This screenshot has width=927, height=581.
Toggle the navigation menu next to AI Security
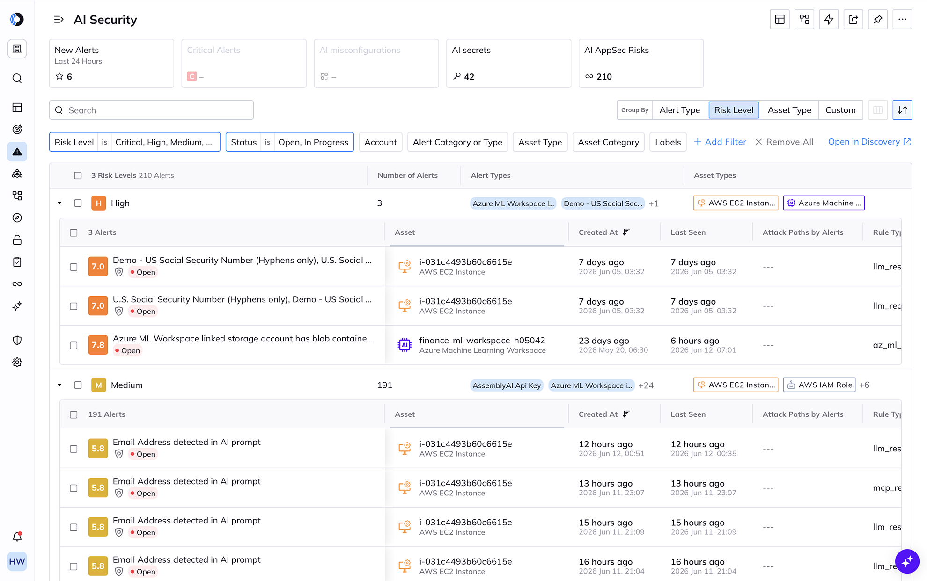point(59,20)
